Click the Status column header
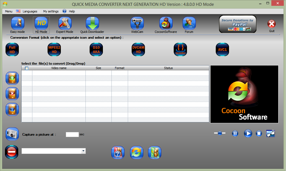 coord(168,68)
